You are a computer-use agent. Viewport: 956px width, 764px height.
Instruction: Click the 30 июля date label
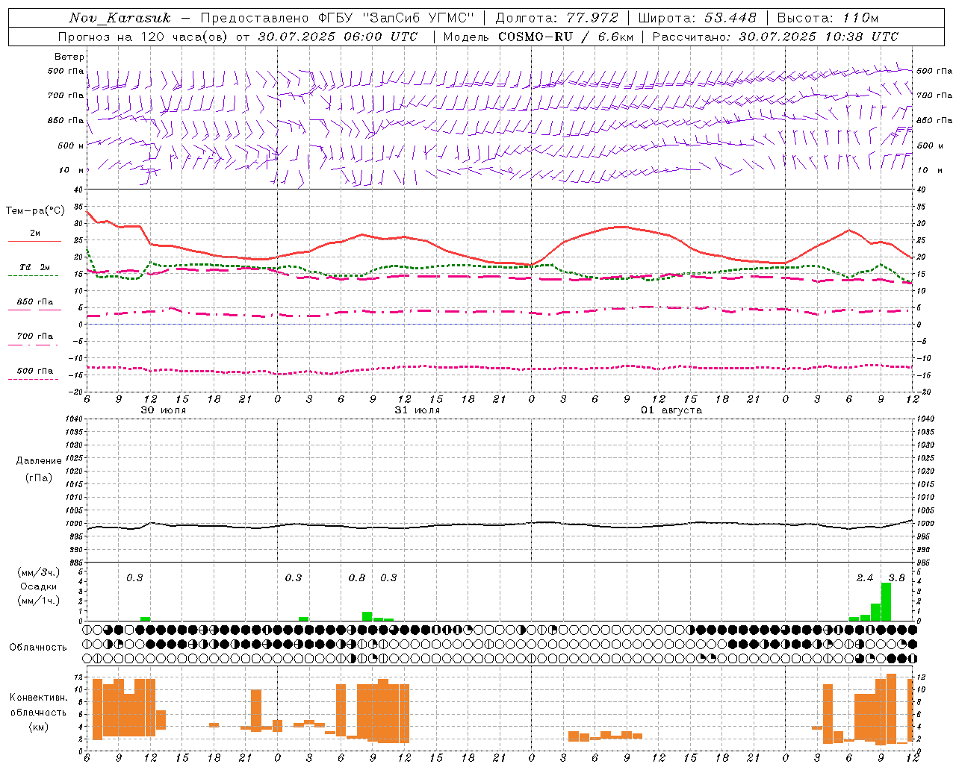164,410
